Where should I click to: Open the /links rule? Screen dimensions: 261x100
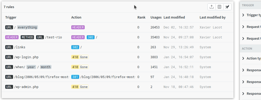20,47
